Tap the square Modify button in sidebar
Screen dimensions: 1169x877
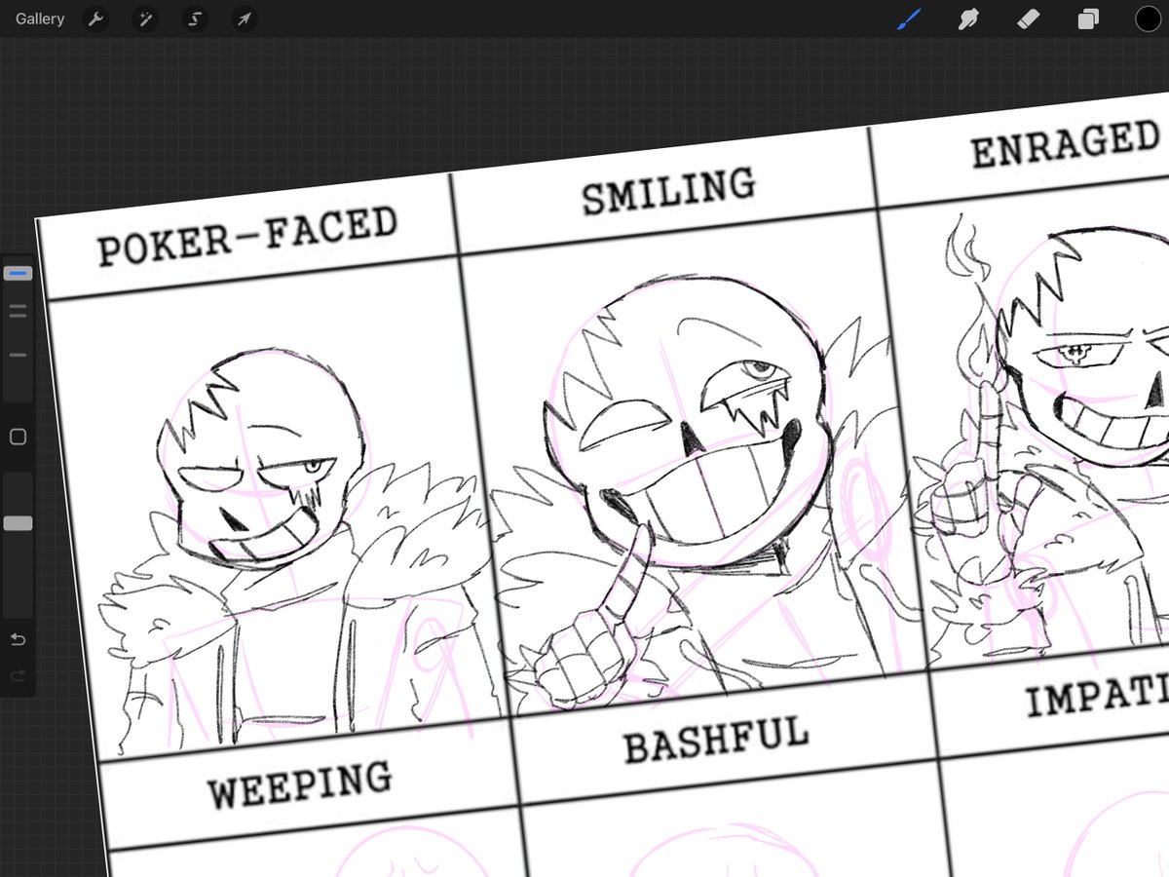[18, 438]
